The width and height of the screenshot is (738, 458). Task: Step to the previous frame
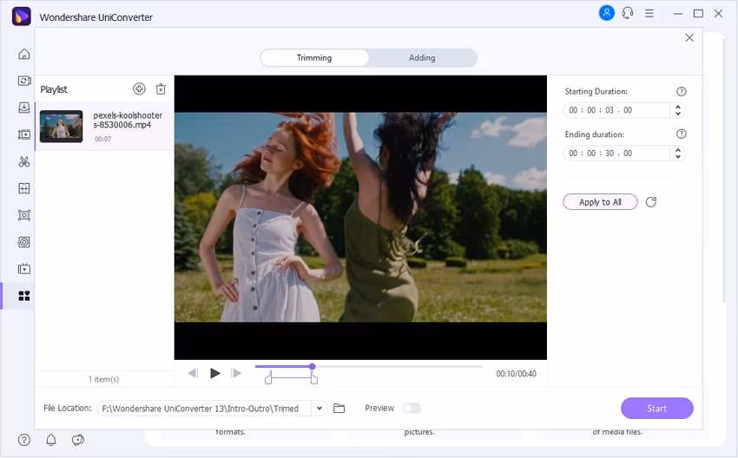click(x=193, y=373)
